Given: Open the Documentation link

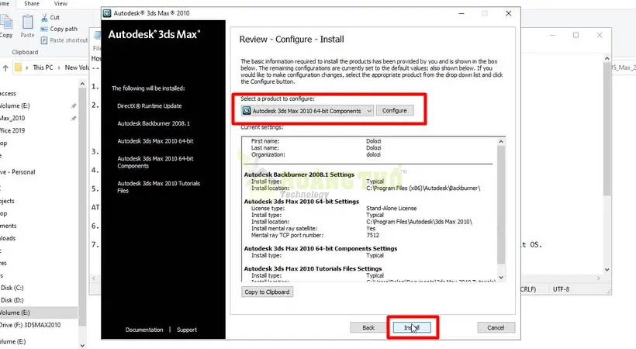Looking at the screenshot, I should (x=144, y=330).
